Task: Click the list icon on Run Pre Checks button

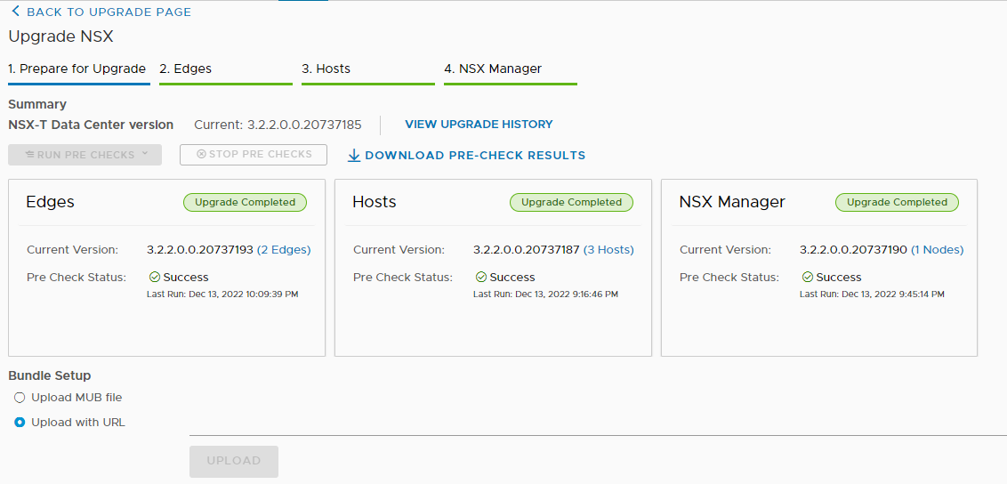Action: (x=29, y=155)
